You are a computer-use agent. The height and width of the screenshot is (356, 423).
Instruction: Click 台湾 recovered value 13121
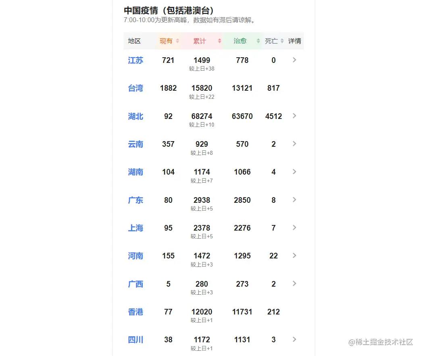click(x=242, y=88)
